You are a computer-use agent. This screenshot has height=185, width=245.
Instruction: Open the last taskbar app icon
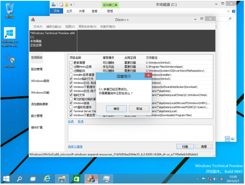point(106,178)
